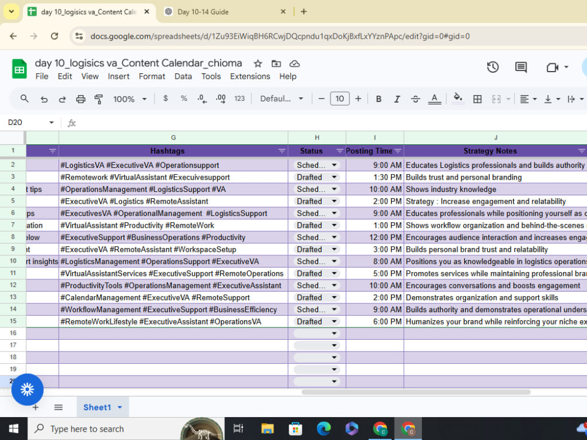Screen dimensions: 587x440
Task: Open Microsoft Edge from taskbar
Action: pos(324,429)
